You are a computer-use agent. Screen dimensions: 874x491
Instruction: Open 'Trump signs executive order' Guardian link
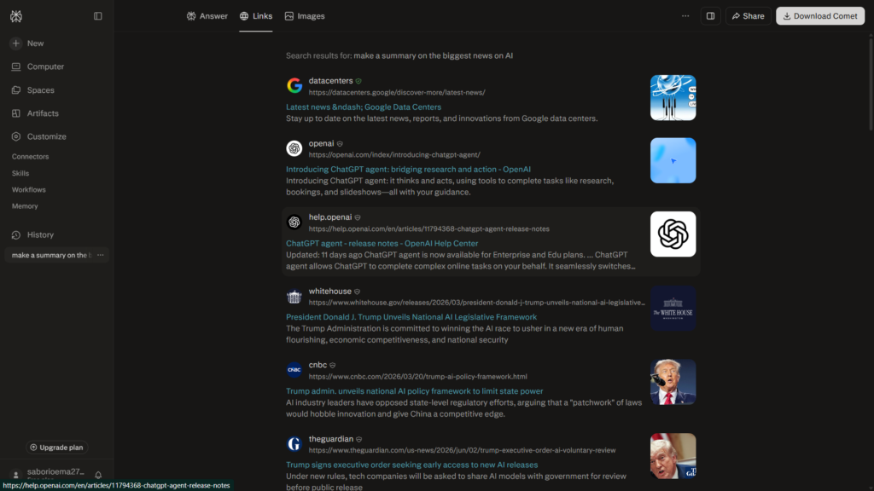[412, 465]
